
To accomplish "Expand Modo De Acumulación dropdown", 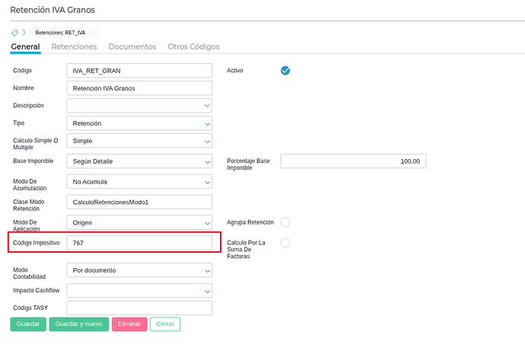I will click(206, 182).
